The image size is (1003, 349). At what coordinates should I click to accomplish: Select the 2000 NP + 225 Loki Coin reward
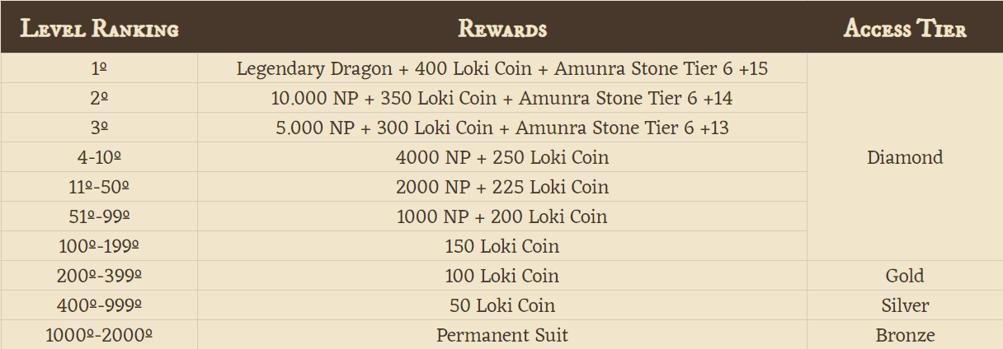[x=502, y=187]
